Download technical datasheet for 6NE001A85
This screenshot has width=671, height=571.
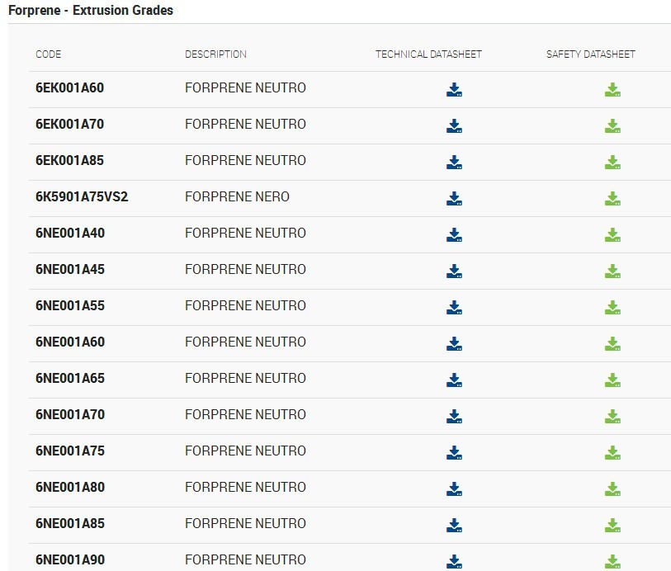click(454, 526)
